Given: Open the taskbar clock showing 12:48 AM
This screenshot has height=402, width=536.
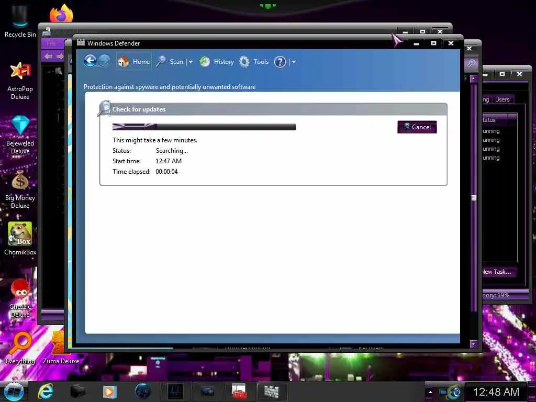Looking at the screenshot, I should tap(496, 392).
